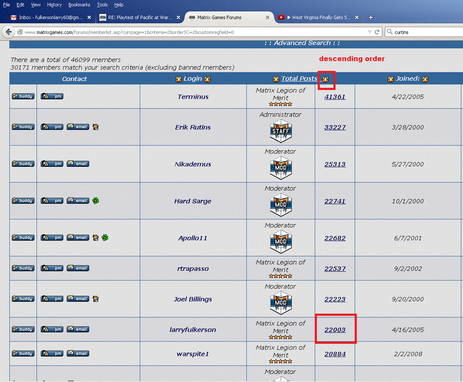Viewport: 463px width, 382px height.
Task: Open a new browser tab
Action: [371, 17]
